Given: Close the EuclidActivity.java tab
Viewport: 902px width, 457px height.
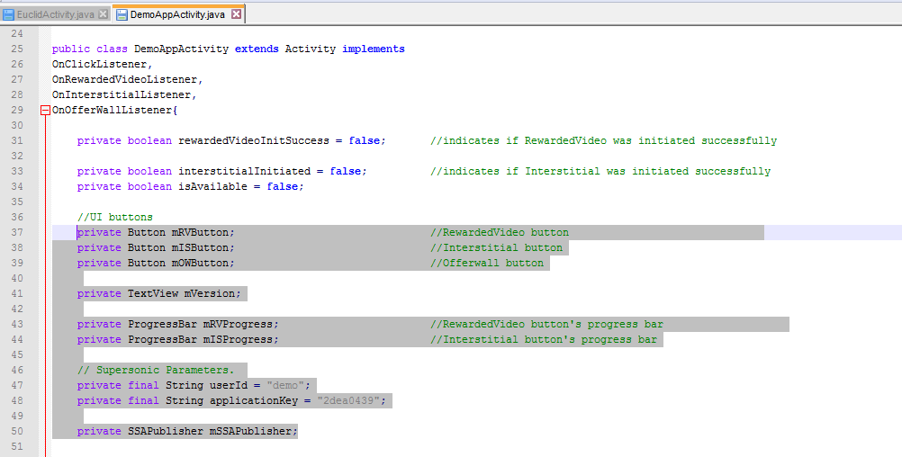Looking at the screenshot, I should [x=103, y=14].
